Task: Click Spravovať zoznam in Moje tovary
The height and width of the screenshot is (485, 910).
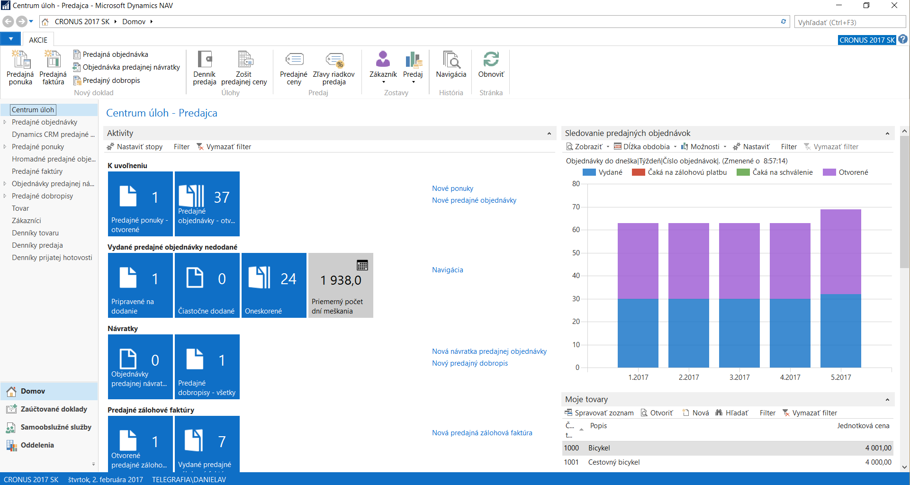Action: click(x=599, y=413)
